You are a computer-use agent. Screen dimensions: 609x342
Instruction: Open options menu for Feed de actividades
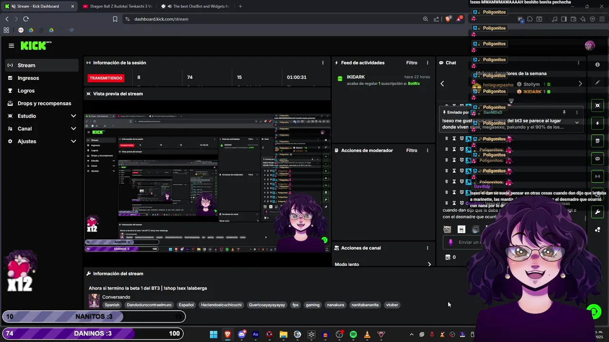pos(427,63)
